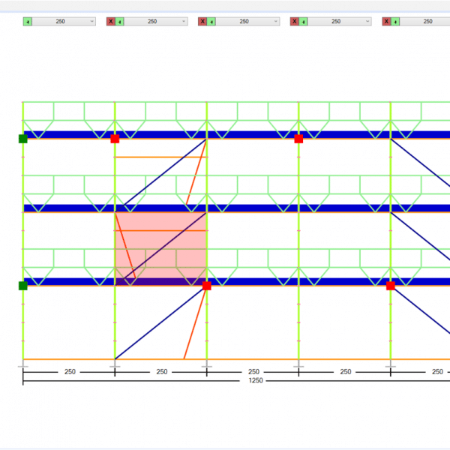This screenshot has height=450, width=450.
Task: Select the red anchor on top deck, second standard
Action: click(115, 139)
